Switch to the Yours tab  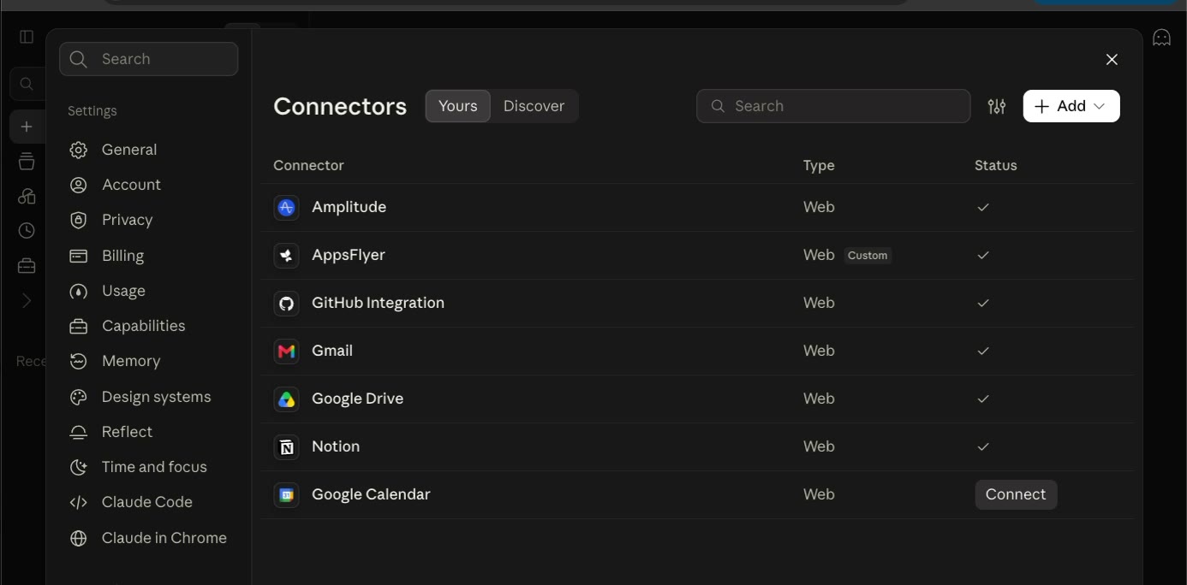coord(458,106)
